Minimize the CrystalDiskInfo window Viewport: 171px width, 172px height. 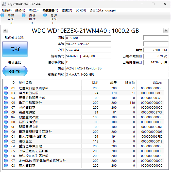tap(142, 4)
